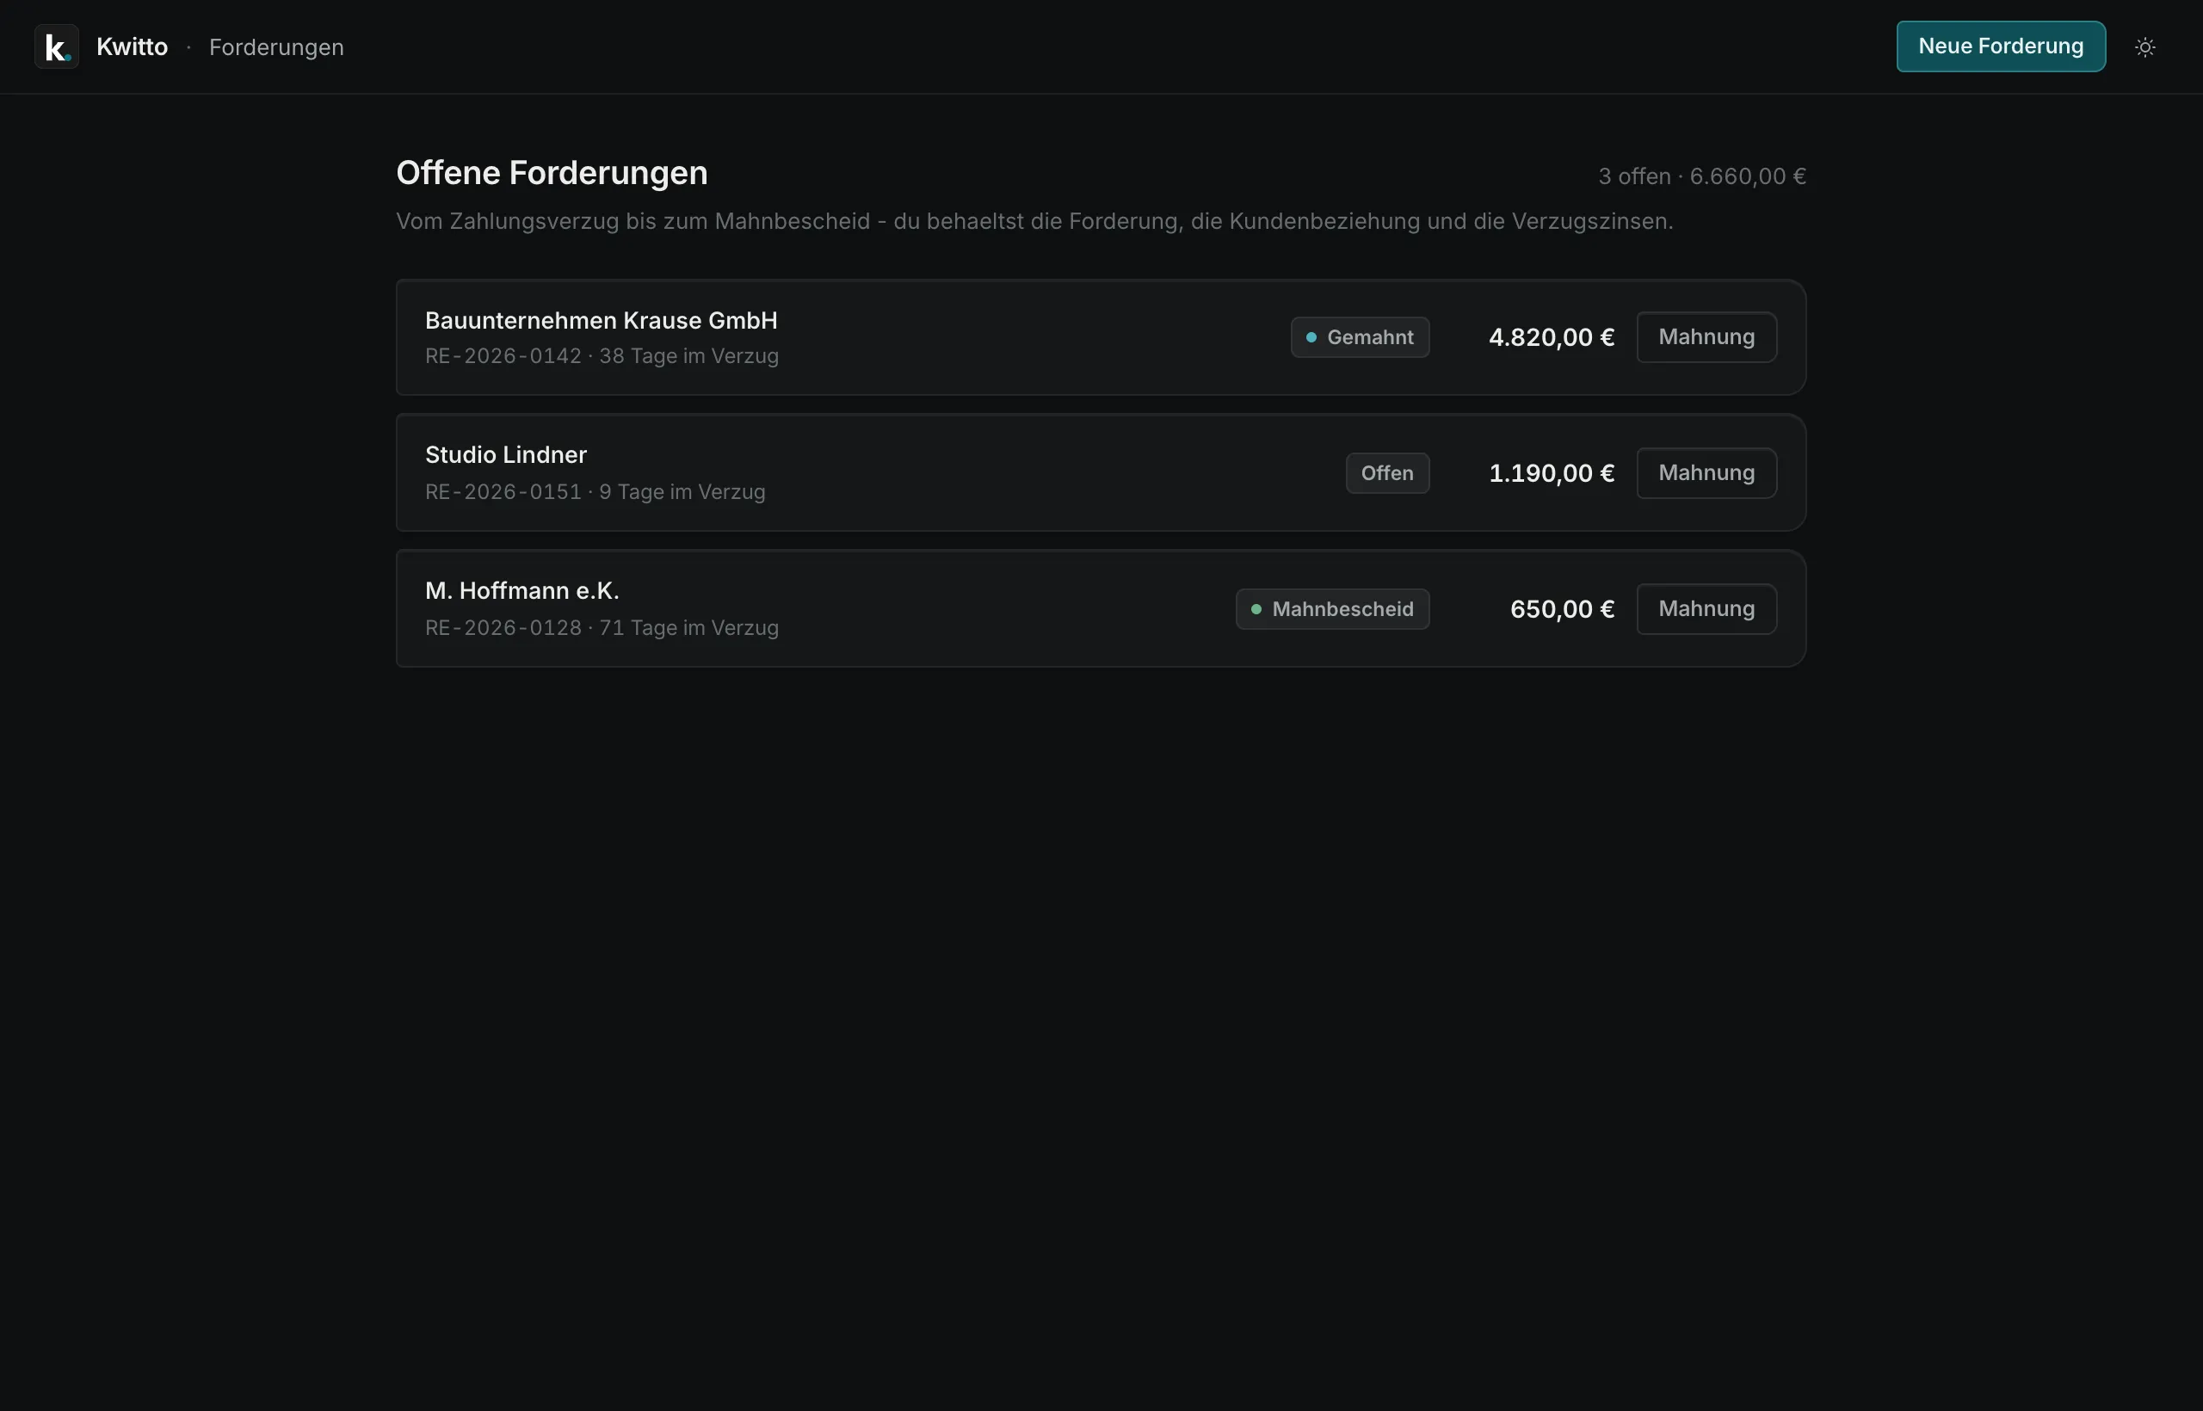This screenshot has height=1411, width=2203.
Task: Send Mahnung for Studio Lindner
Action: pos(1706,473)
